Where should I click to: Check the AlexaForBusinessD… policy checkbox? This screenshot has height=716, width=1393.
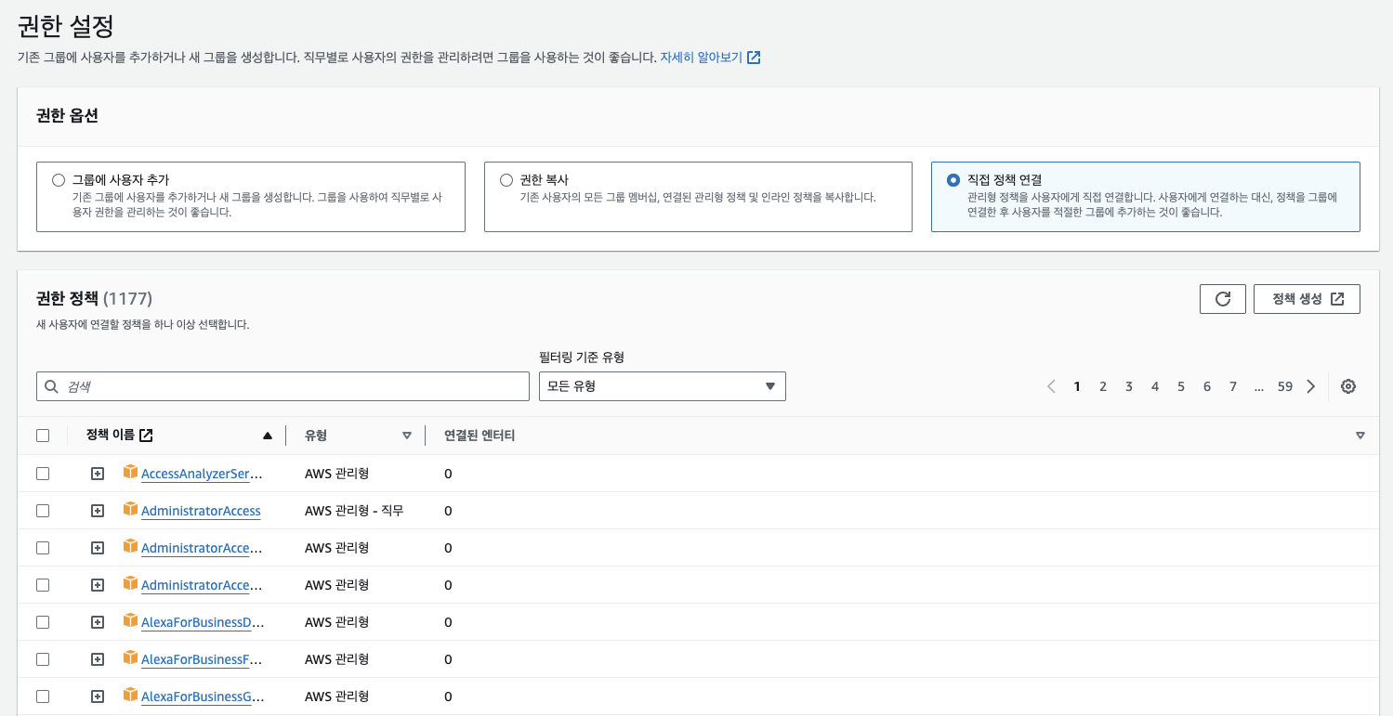(43, 622)
